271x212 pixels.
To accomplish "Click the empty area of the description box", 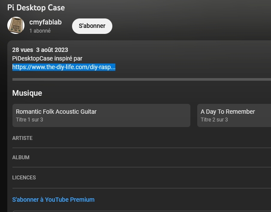I will tap(190, 59).
